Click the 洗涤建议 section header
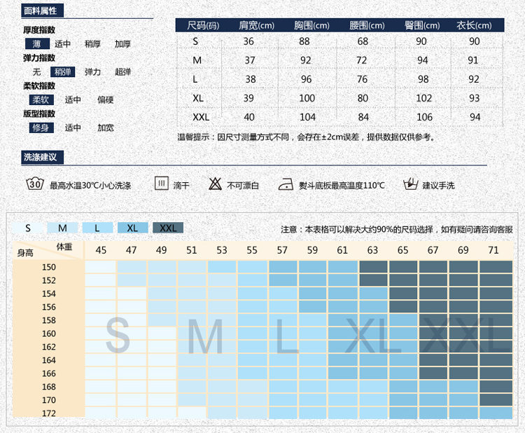This screenshot has height=433, width=525. [x=42, y=157]
